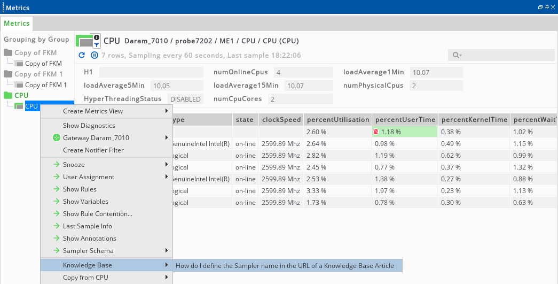Select Show Diagnostics from the context menu
The image size is (558, 284).
point(89,126)
